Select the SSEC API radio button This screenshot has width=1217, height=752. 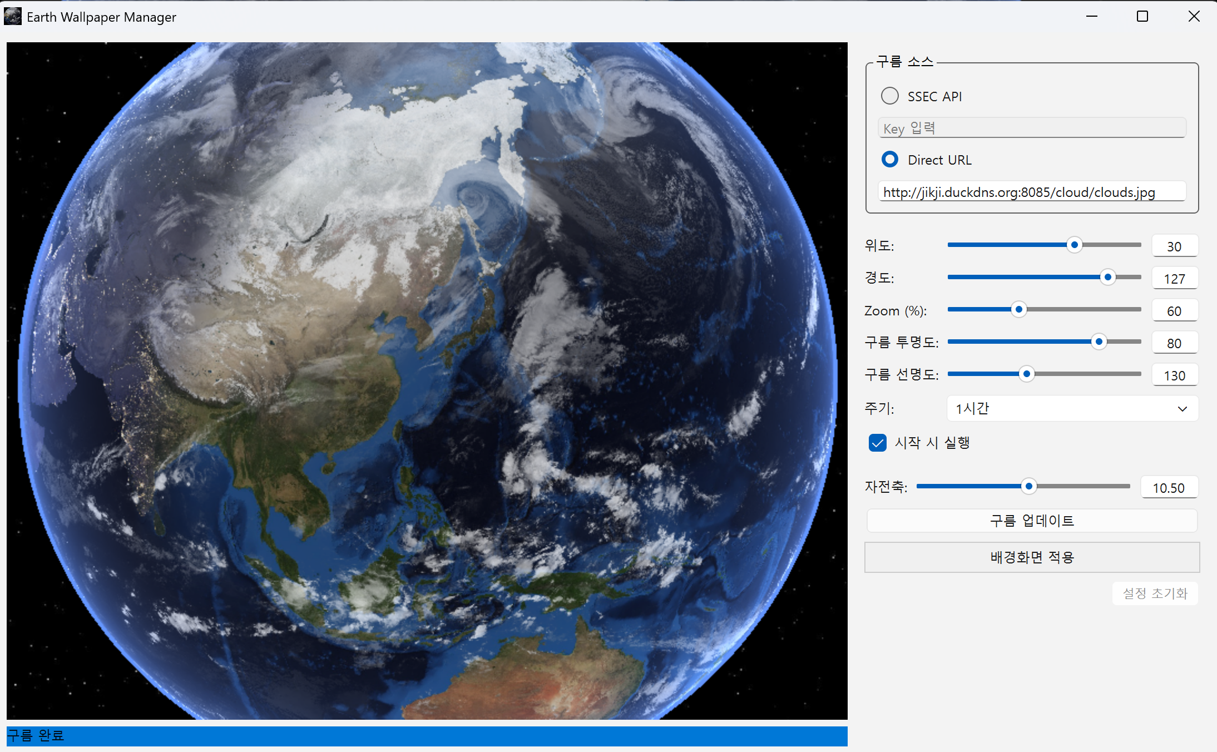pyautogui.click(x=890, y=96)
